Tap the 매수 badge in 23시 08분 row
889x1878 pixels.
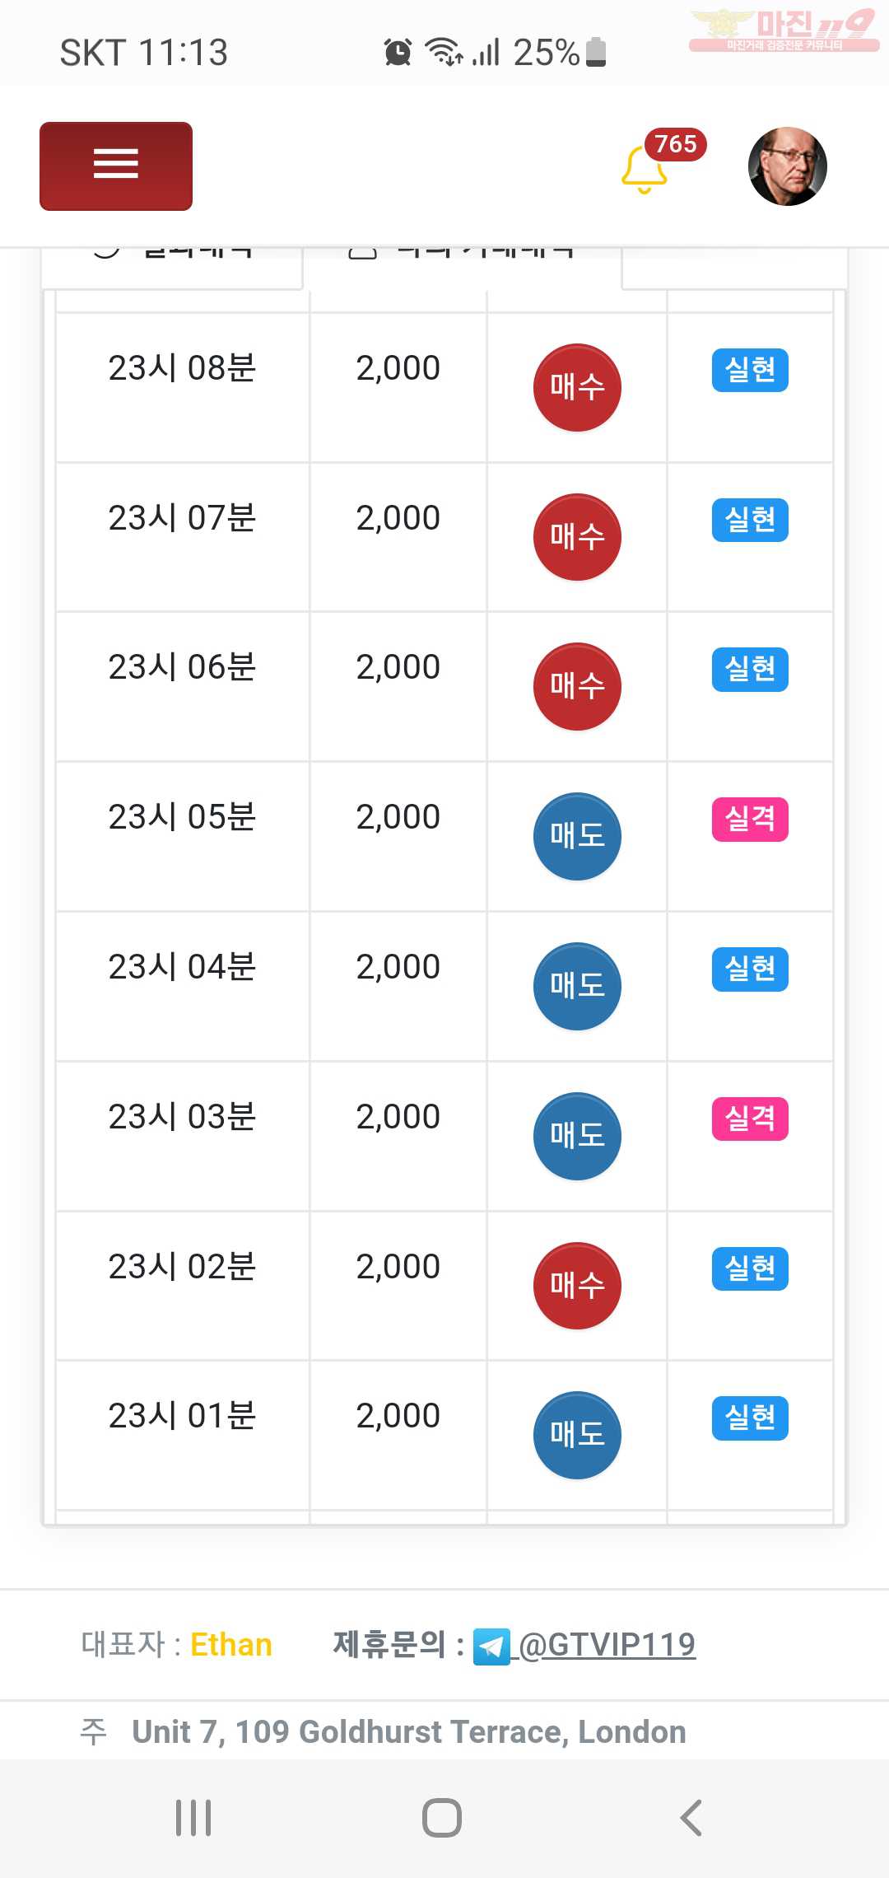[x=578, y=387]
